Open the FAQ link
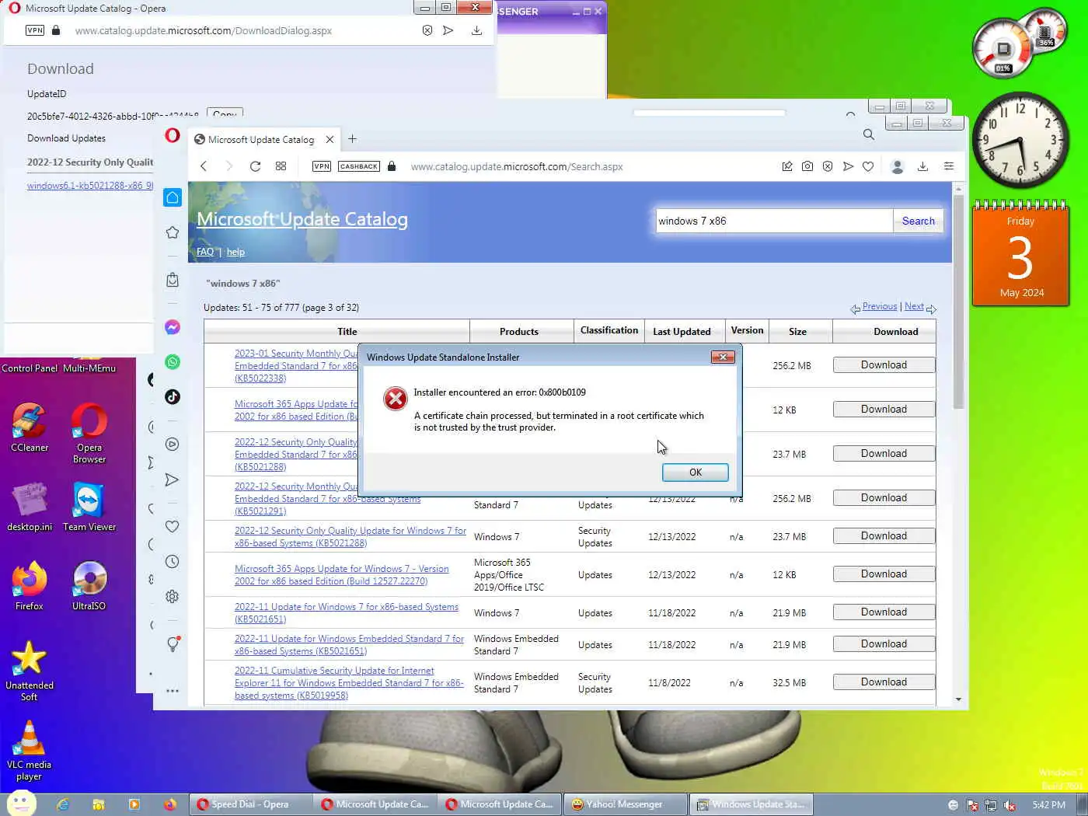Image resolution: width=1088 pixels, height=816 pixels. click(x=205, y=252)
